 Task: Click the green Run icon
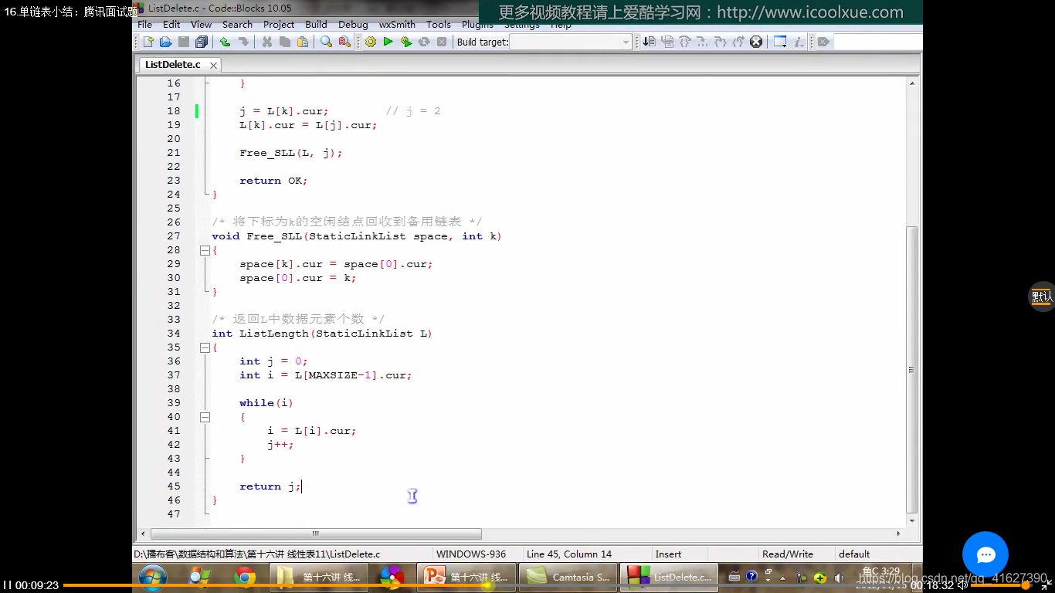tap(388, 42)
